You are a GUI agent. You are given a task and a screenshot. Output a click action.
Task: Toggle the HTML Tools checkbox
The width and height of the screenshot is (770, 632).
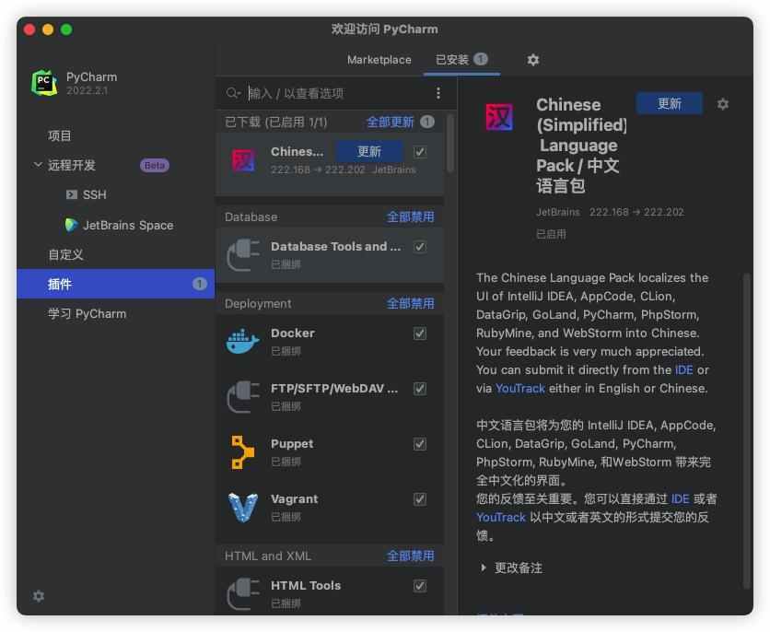pos(420,586)
